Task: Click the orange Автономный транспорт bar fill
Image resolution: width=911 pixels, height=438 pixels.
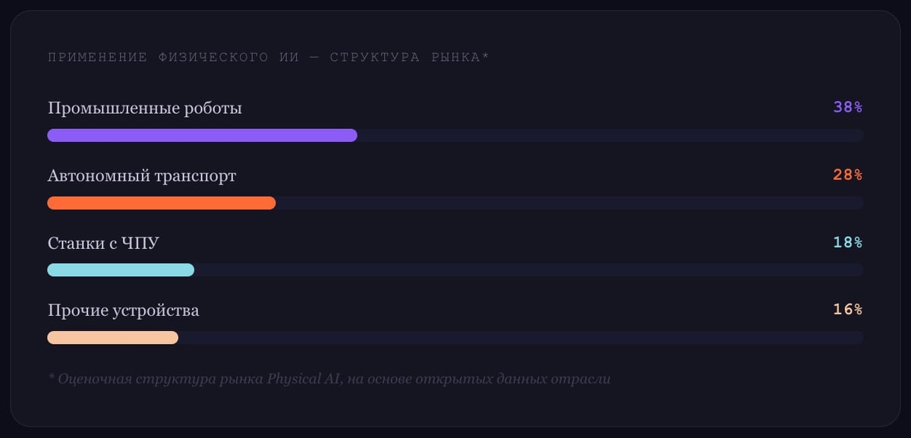Action: [161, 203]
